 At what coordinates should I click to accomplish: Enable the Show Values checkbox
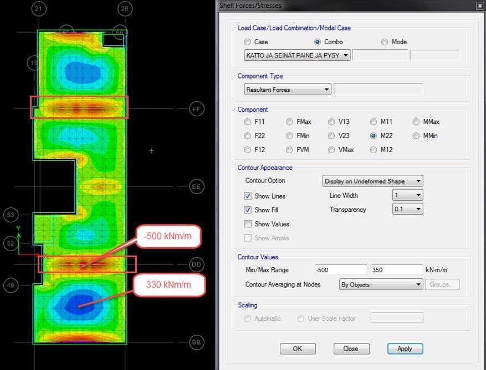pyautogui.click(x=248, y=223)
